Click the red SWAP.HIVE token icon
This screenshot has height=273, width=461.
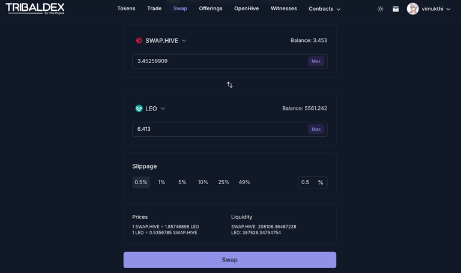tap(139, 41)
